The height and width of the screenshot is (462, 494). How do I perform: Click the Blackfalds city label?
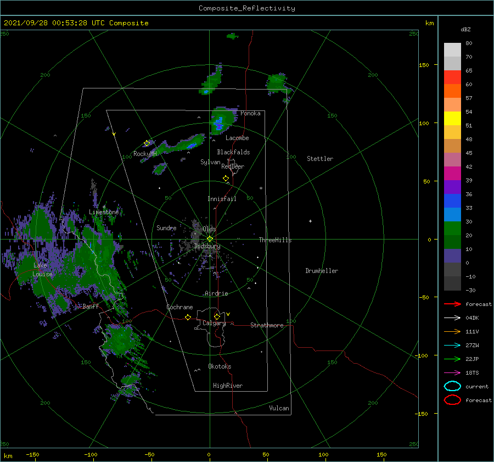click(233, 152)
